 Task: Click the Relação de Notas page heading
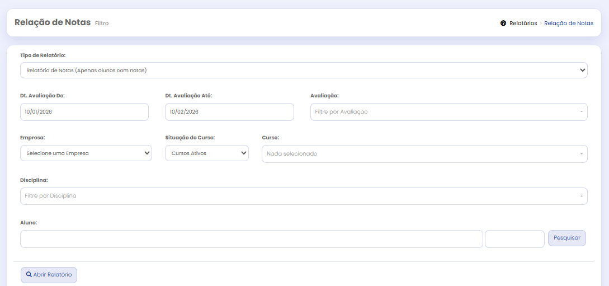click(53, 23)
